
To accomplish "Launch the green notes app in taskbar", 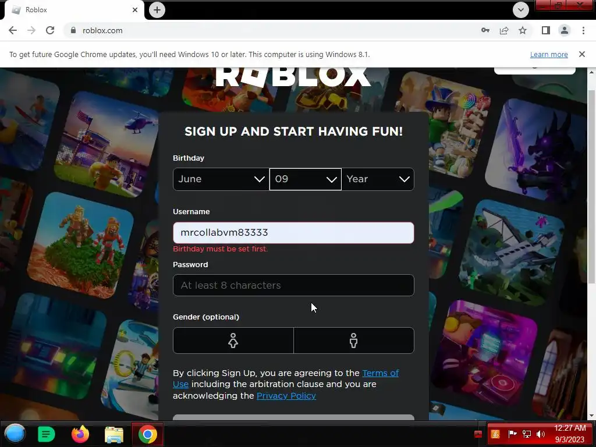I will click(47, 434).
